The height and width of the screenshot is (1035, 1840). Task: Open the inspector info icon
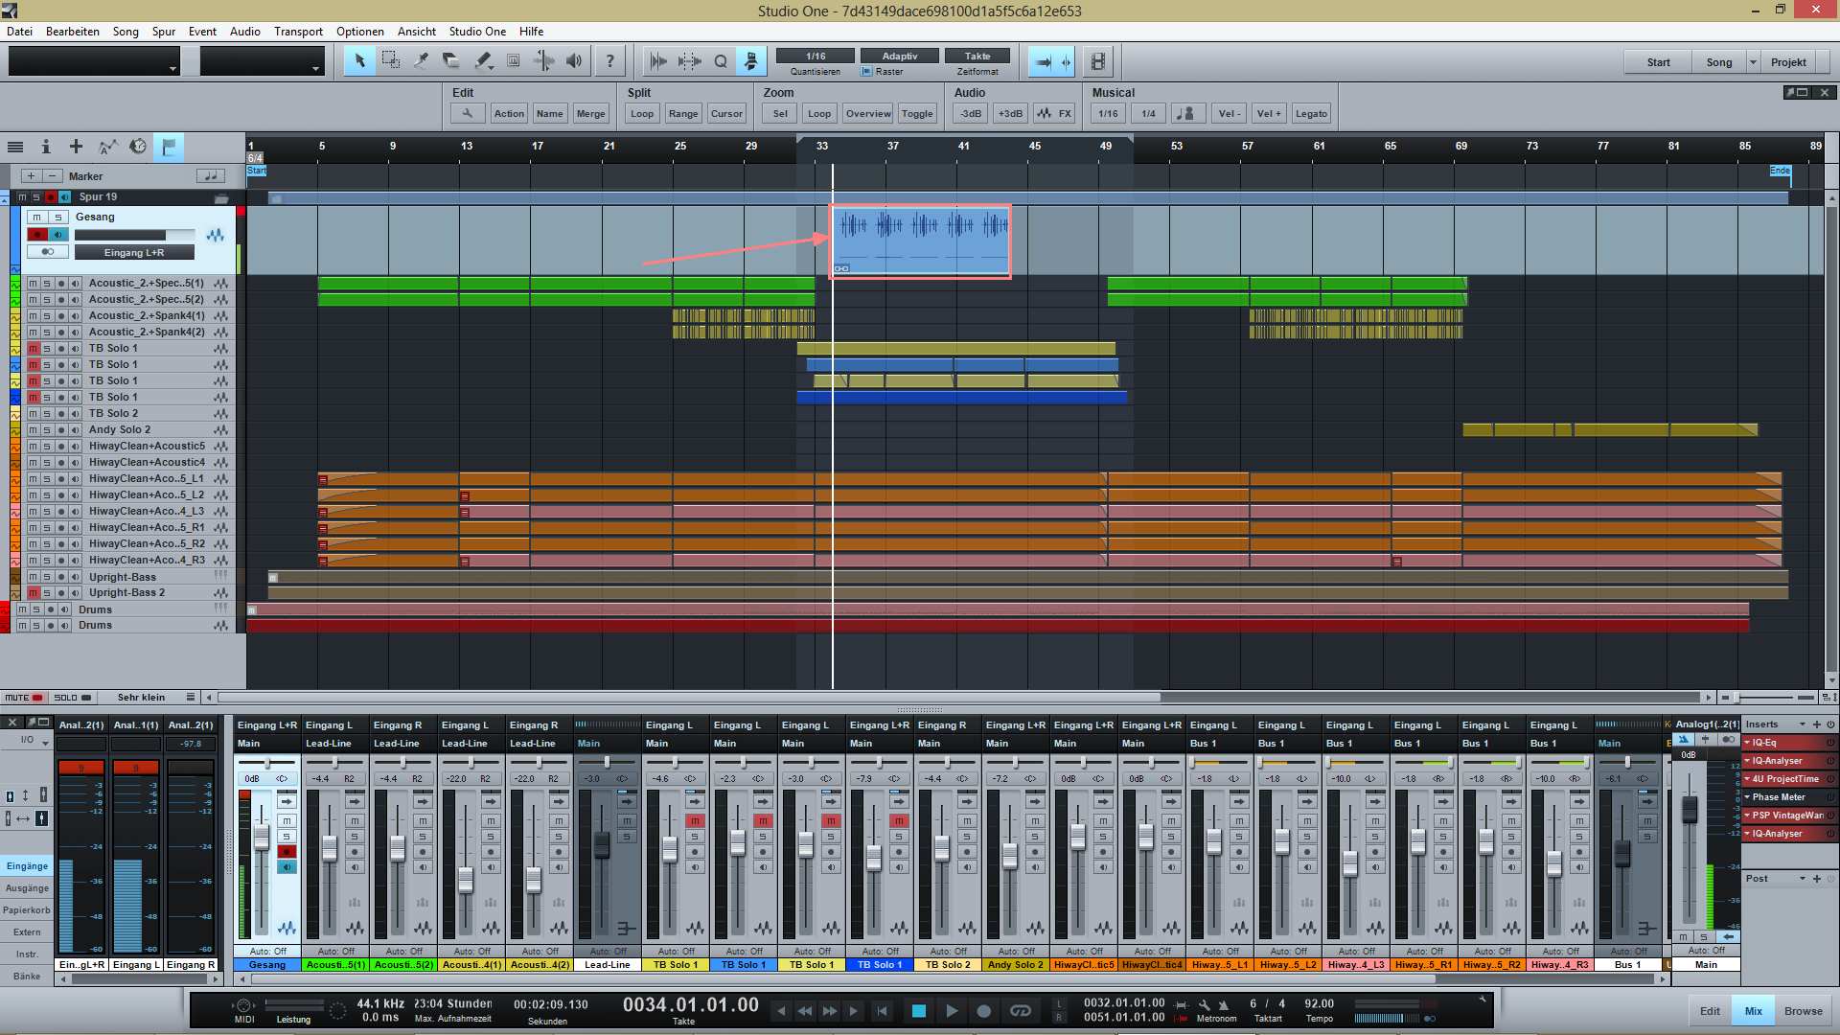(x=46, y=147)
